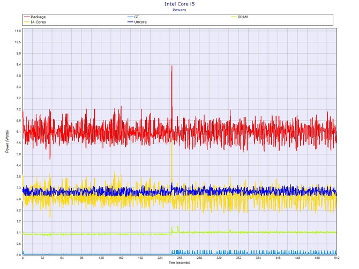
Task: Click the GT legend label
Action: pyautogui.click(x=137, y=17)
